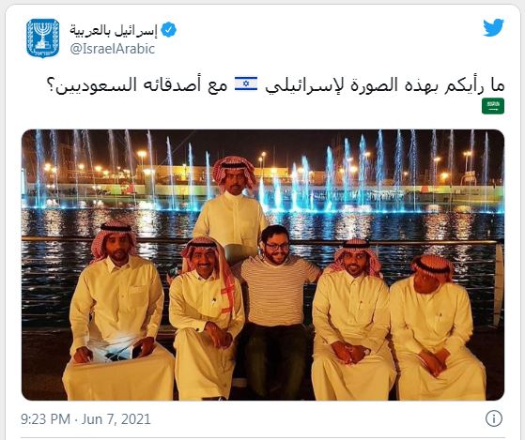
Task: Open the @IsraelArabic handle link
Action: pos(112,49)
